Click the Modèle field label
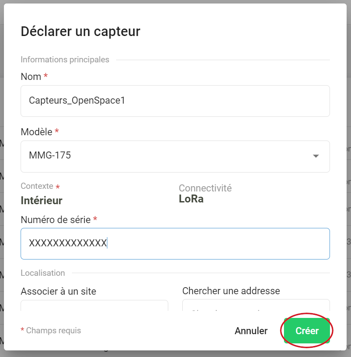The height and width of the screenshot is (357, 351). coord(36,132)
